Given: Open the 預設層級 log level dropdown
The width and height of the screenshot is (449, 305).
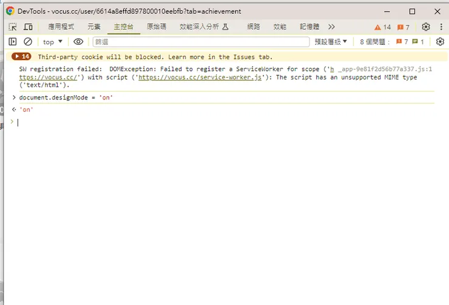Looking at the screenshot, I should 331,42.
